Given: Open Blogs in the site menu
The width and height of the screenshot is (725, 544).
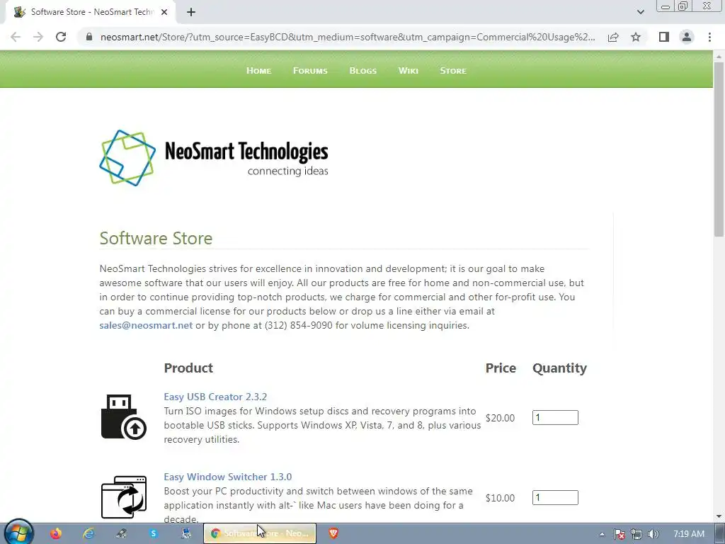Looking at the screenshot, I should (x=363, y=71).
